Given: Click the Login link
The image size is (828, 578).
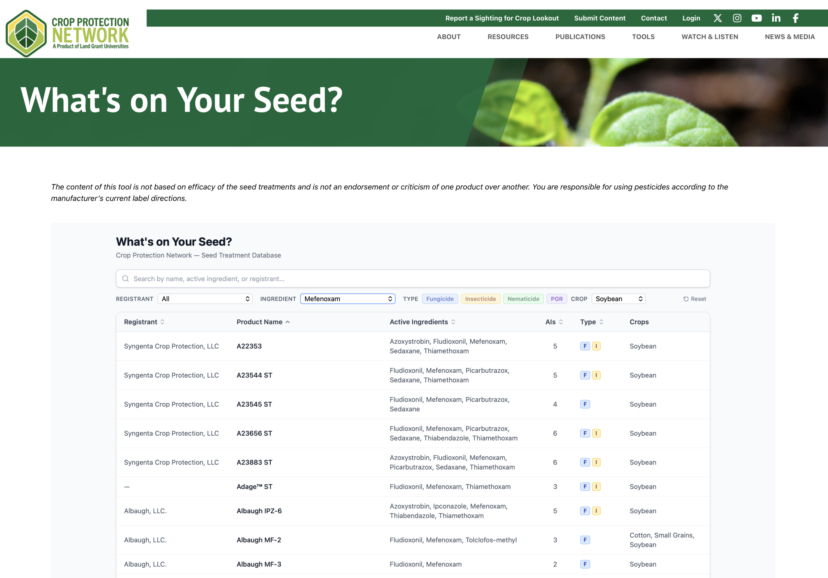Looking at the screenshot, I should click(691, 18).
